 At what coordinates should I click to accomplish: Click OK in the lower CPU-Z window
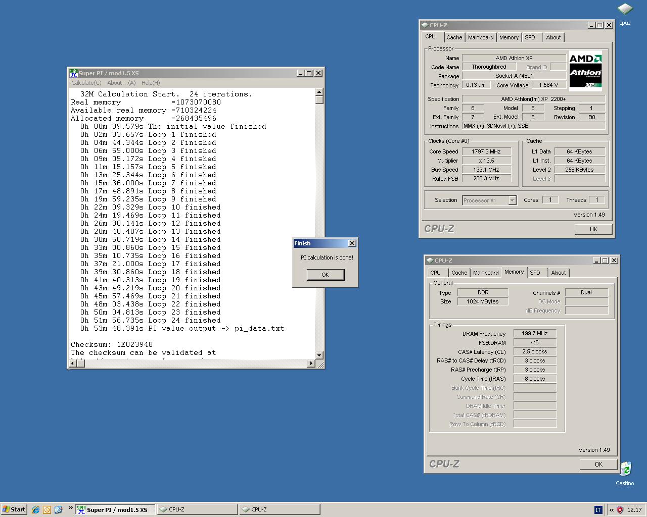click(598, 464)
